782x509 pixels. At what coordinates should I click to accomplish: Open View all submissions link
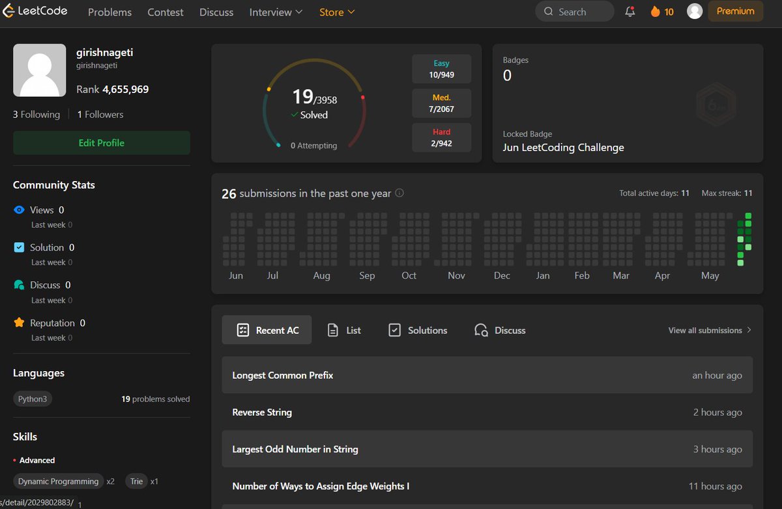[710, 330]
